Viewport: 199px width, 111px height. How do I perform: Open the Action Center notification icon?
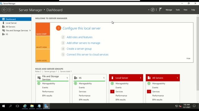click(194, 106)
